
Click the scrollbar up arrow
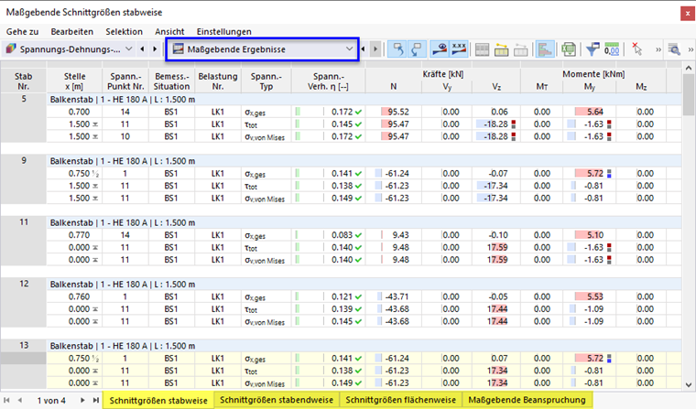(x=688, y=68)
